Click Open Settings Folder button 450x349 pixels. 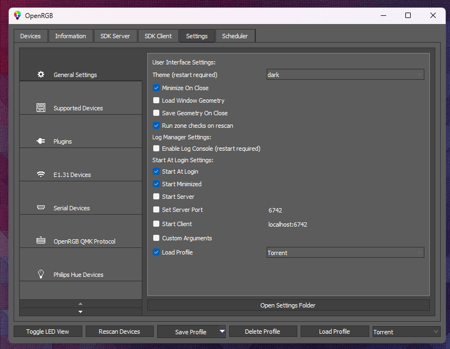tap(289, 305)
